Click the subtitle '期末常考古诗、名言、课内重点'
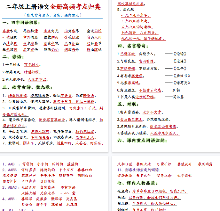Viewport: 220px width, 211px height. point(53,15)
